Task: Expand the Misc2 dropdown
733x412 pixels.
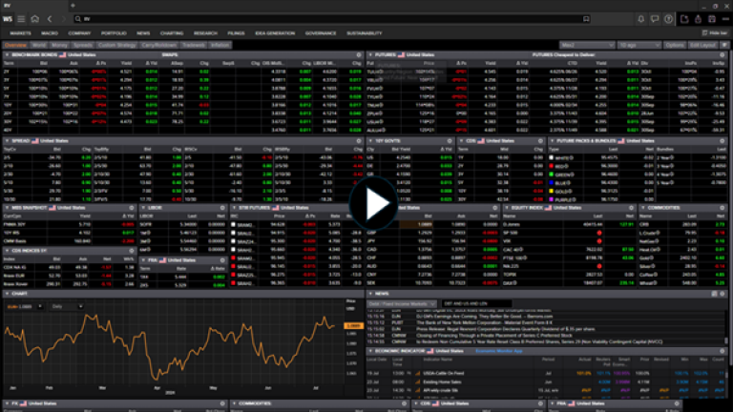Action: click(588, 44)
